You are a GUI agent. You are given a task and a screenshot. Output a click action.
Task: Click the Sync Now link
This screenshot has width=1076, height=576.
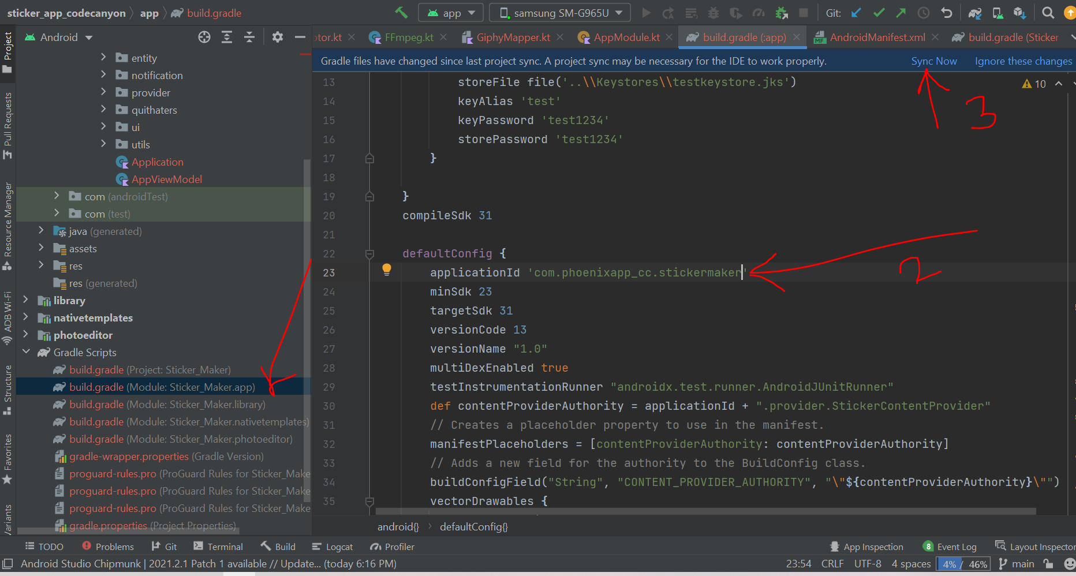pyautogui.click(x=933, y=61)
